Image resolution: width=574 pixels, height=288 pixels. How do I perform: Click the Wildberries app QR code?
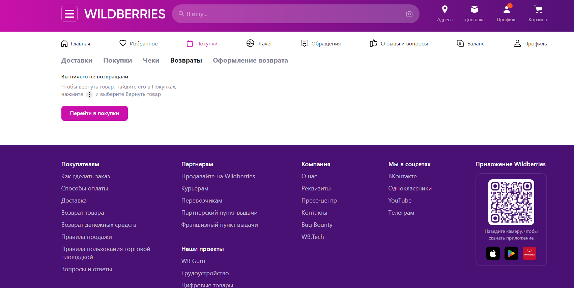(511, 202)
